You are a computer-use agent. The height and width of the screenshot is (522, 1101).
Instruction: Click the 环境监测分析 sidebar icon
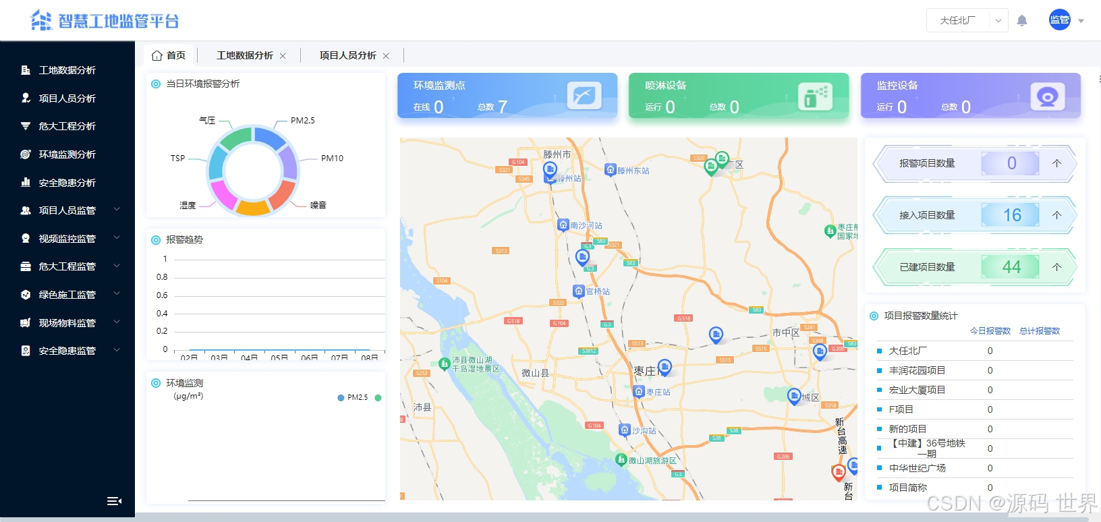[26, 154]
